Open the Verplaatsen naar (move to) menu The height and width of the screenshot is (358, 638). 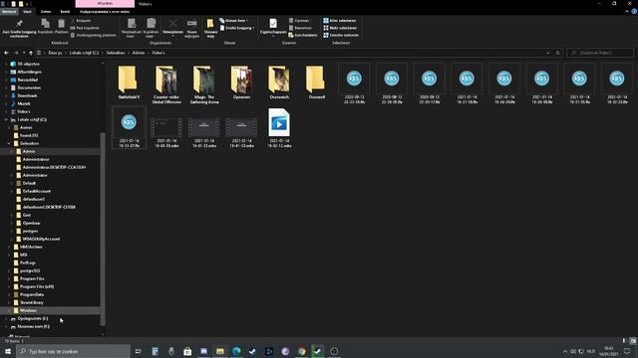pyautogui.click(x=131, y=28)
